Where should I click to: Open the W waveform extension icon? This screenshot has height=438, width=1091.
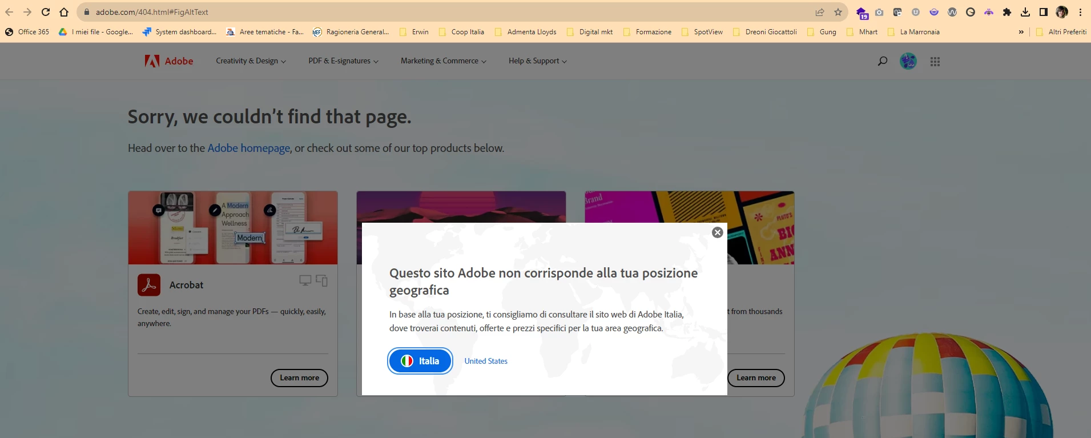coord(952,12)
